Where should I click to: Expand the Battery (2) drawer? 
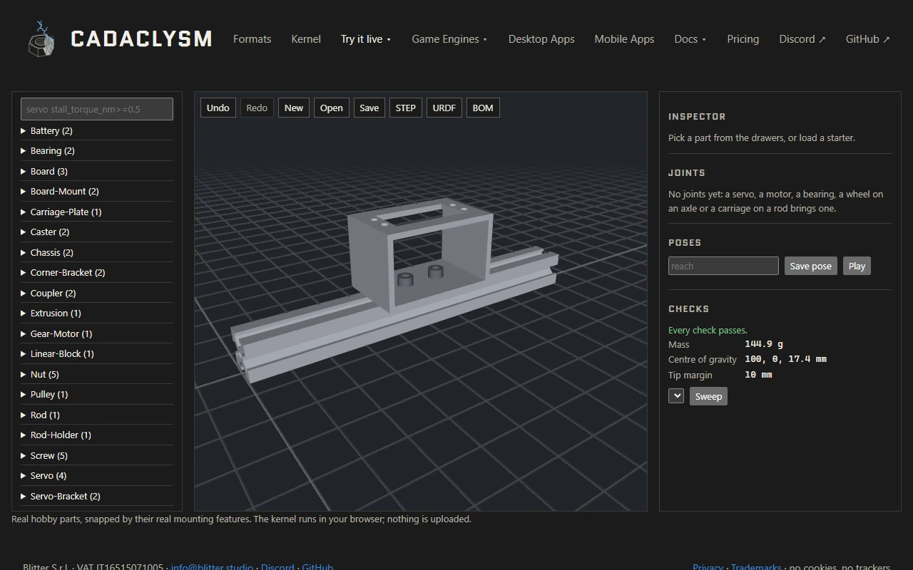tap(97, 130)
